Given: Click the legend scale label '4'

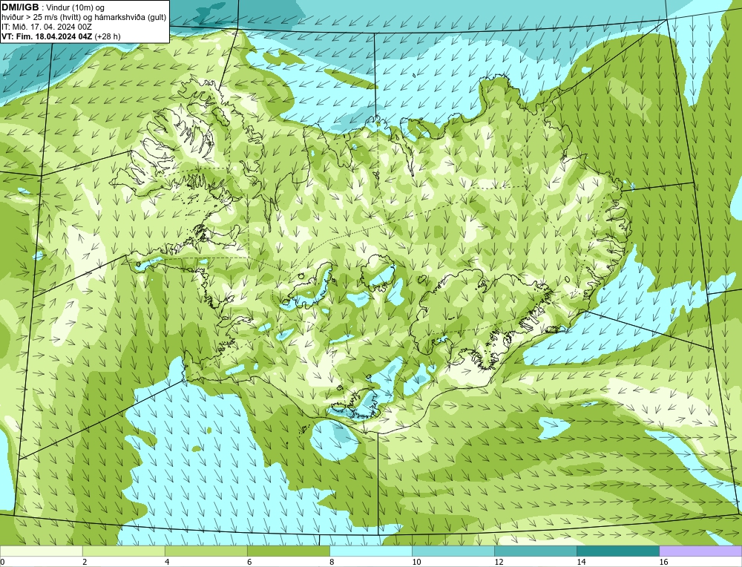Looking at the screenshot, I should point(167,562).
